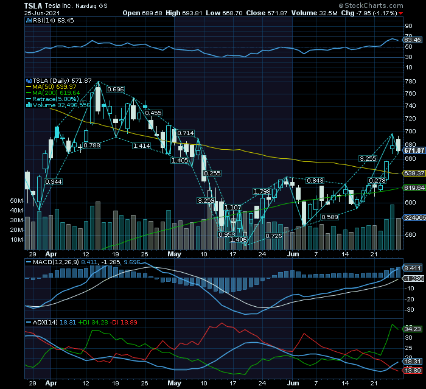Select the TSLA ticker symbol in header

coord(33,5)
